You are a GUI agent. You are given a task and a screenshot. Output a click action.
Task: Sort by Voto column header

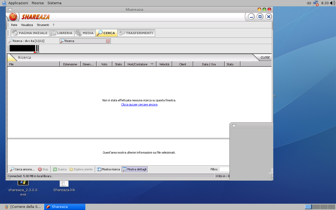coord(104,64)
